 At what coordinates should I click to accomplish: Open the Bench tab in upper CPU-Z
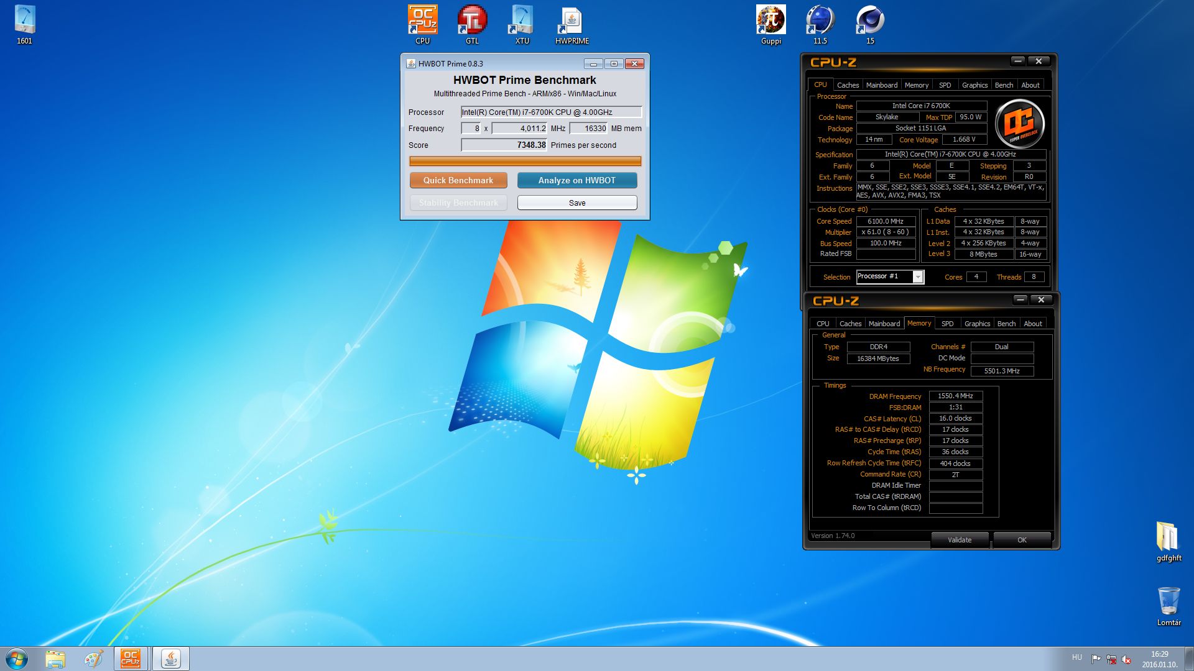click(1003, 85)
